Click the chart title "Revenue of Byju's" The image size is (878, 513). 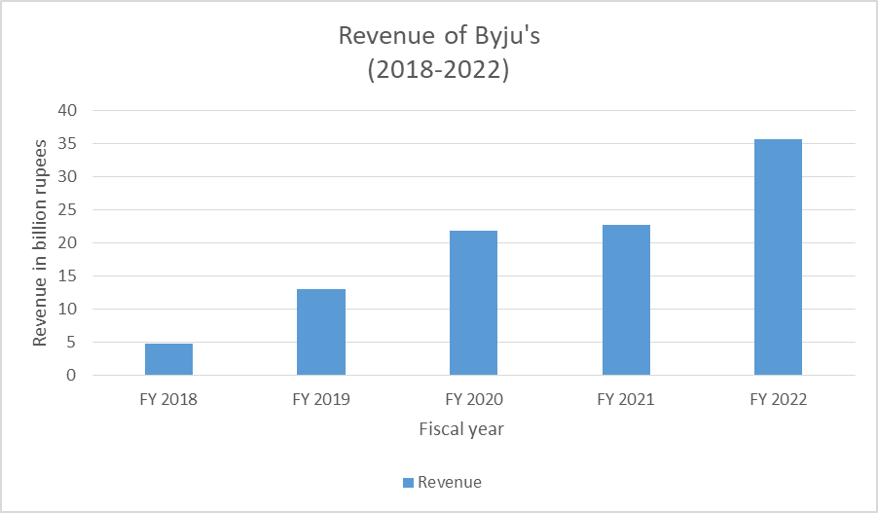[438, 36]
